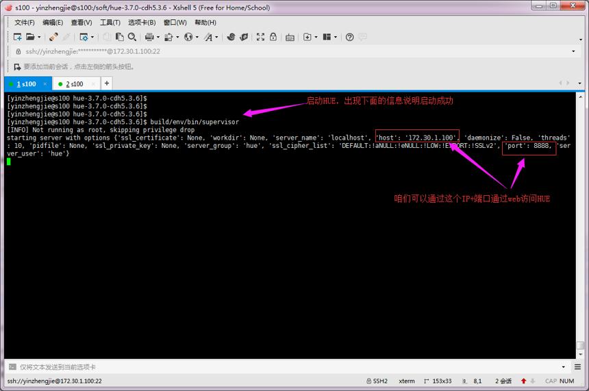Click the padlock Lock Screen icon
The image size is (589, 391).
pyautogui.click(x=273, y=37)
